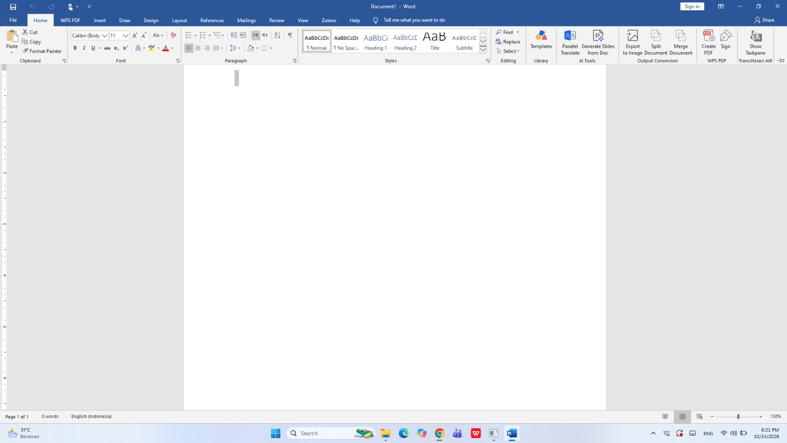The height and width of the screenshot is (443, 787).
Task: Apply the Heading 1 style
Action: tap(376, 41)
